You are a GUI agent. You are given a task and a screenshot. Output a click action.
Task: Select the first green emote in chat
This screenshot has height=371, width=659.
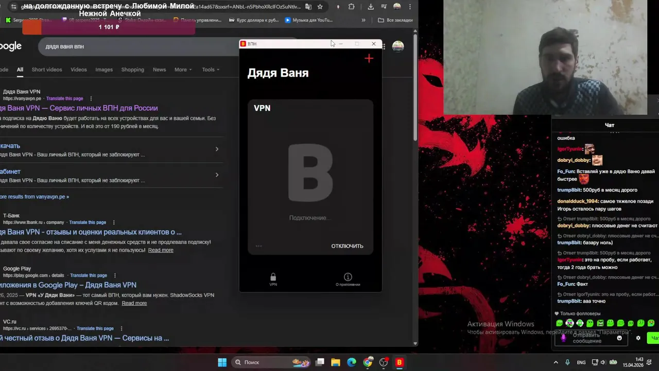[x=560, y=323]
